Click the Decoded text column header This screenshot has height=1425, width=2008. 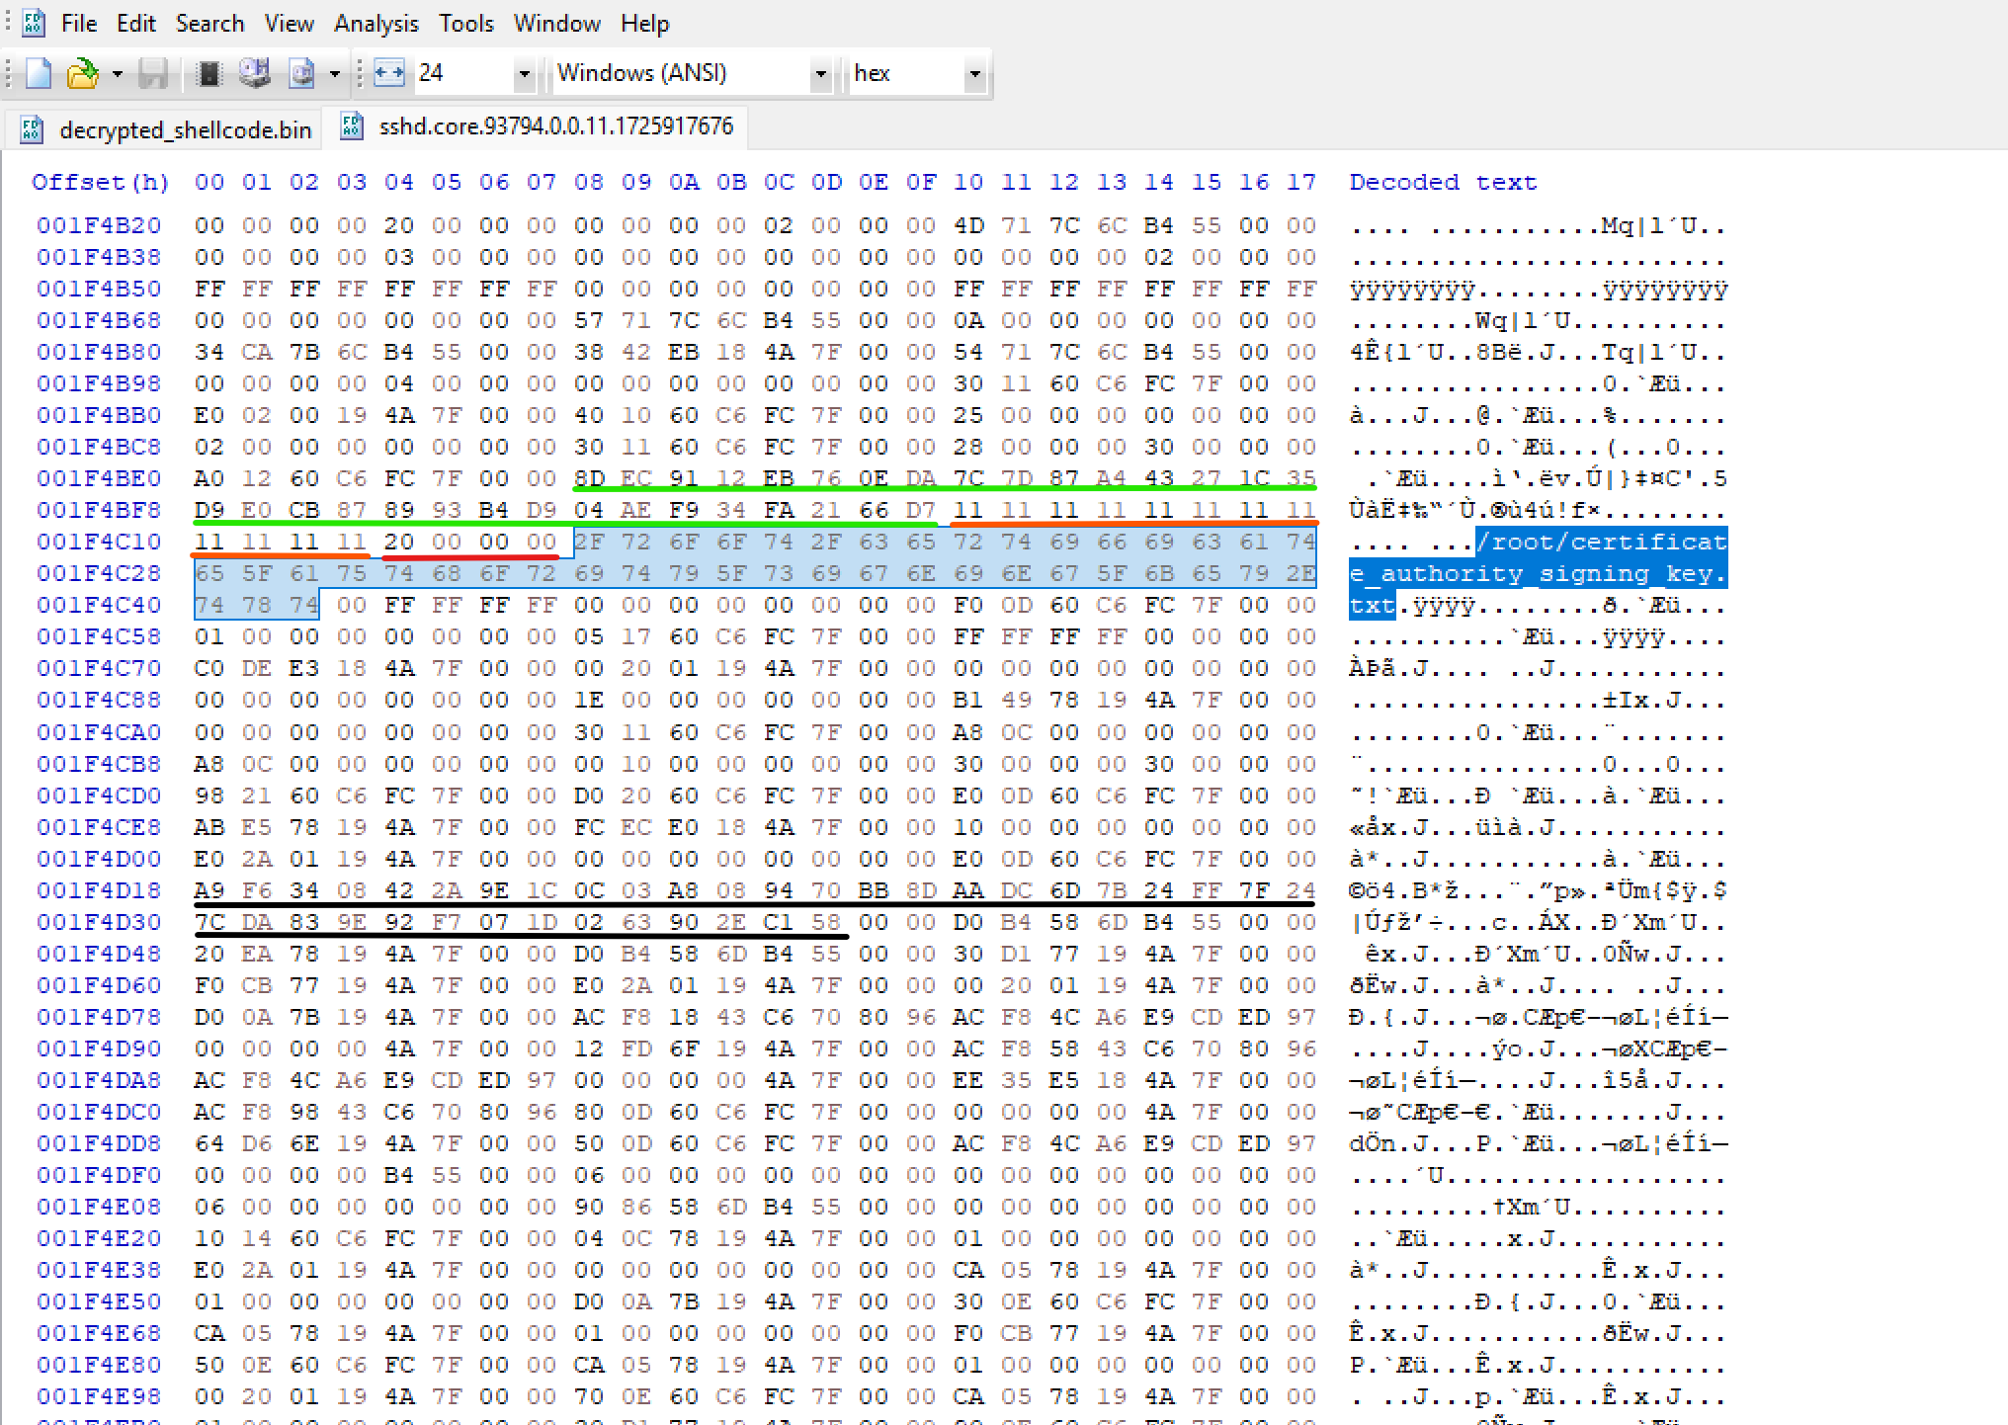click(x=1442, y=182)
